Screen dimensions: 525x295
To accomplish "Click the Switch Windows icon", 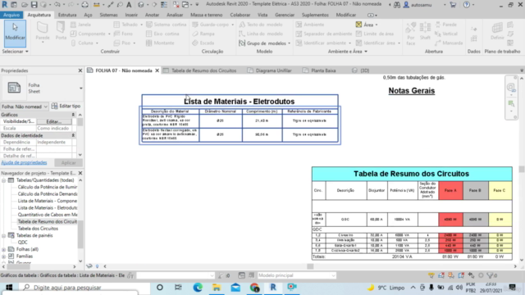I will point(185,5).
